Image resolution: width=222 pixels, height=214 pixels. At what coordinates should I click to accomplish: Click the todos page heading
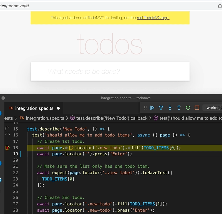[110, 44]
